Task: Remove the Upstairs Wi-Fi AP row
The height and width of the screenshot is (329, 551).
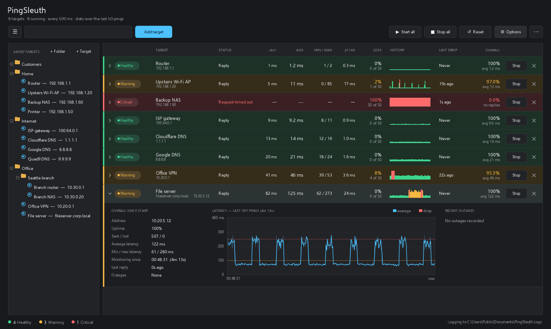Action: 534,84
